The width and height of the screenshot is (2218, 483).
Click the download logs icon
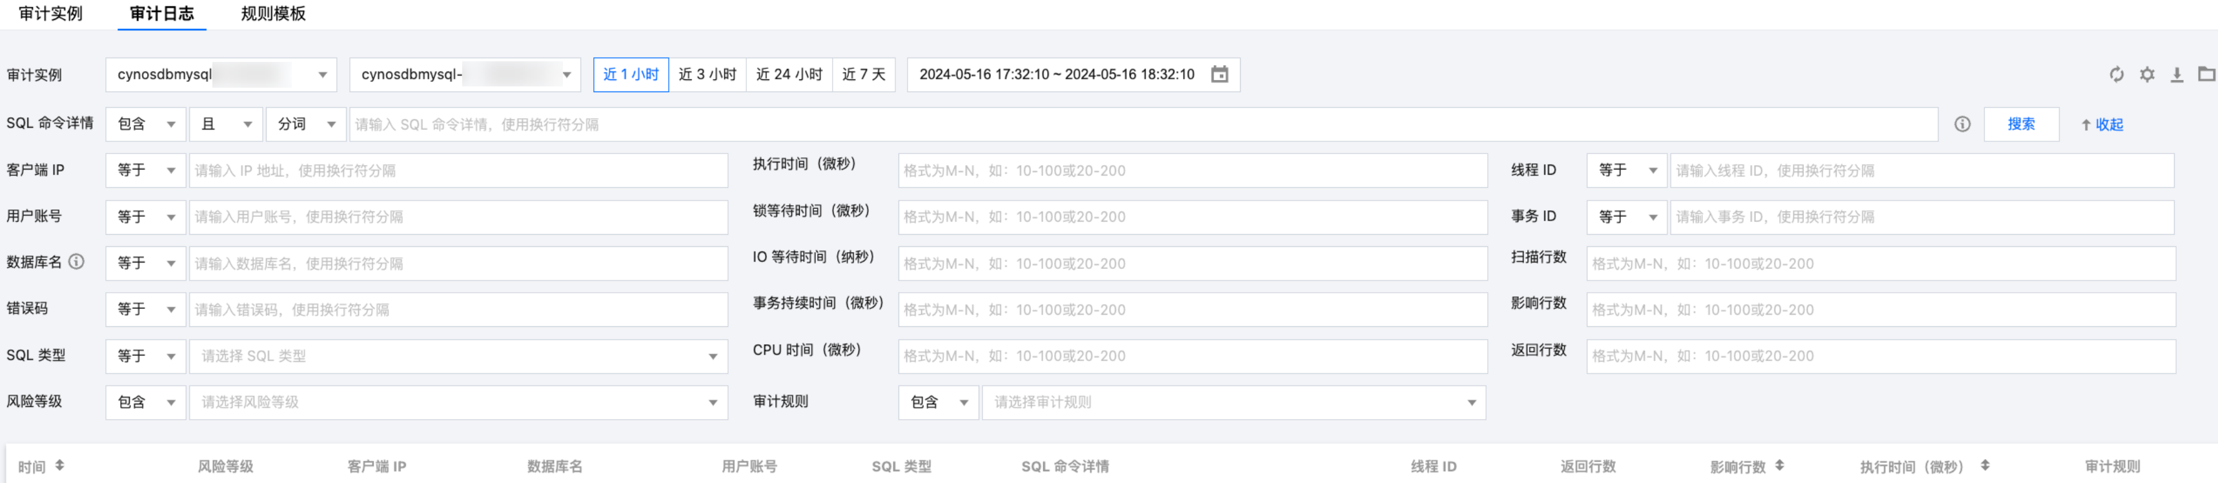pos(2177,75)
